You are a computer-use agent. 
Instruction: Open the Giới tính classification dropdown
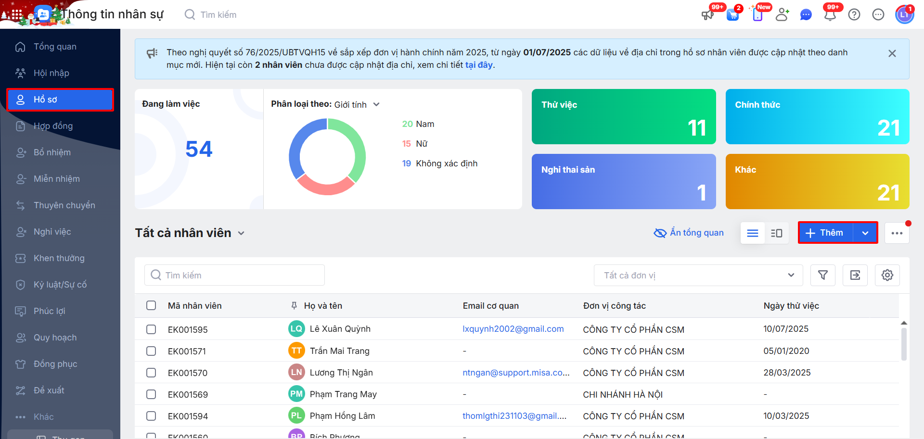[357, 104]
